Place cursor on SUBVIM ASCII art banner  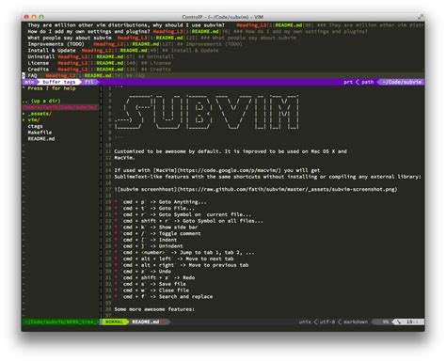tap(207, 112)
